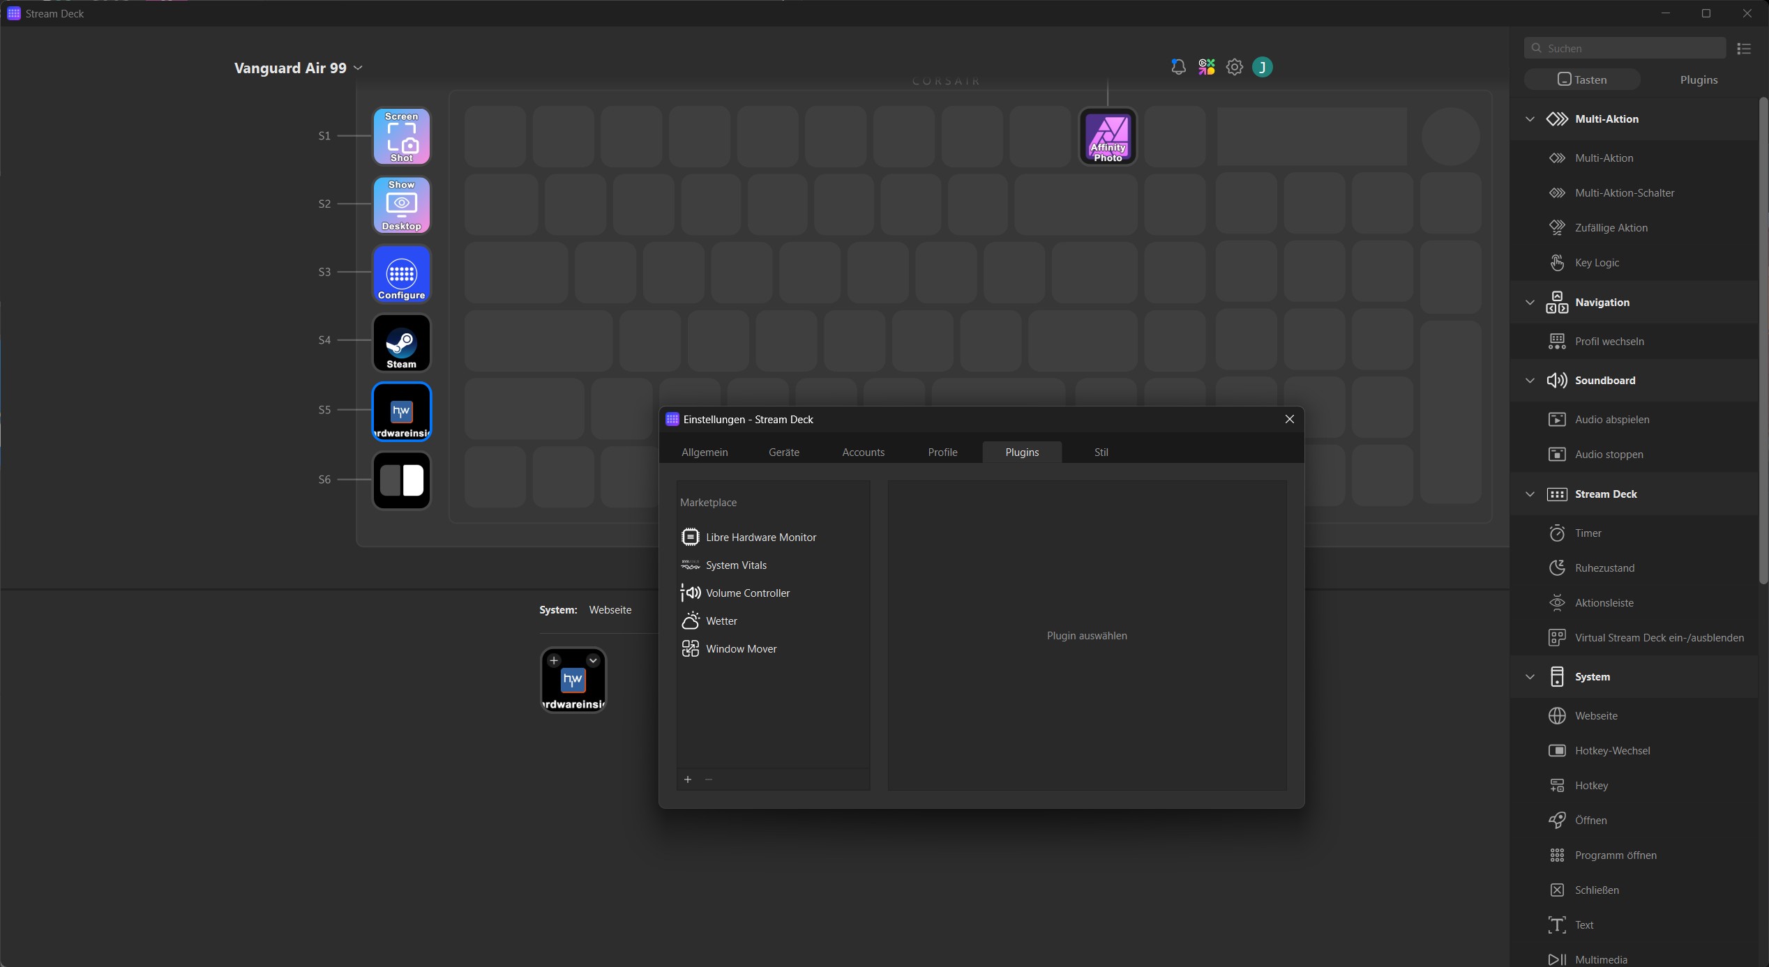The image size is (1769, 967).
Task: Click the settings gear icon
Action: [x=1234, y=67]
